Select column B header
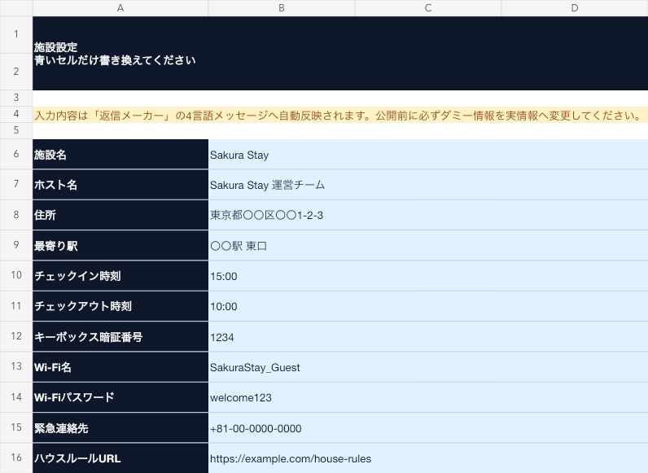Screen dimensions: 648x473 [x=282, y=8]
